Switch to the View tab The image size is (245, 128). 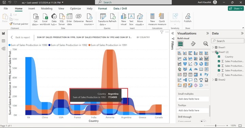61,9
